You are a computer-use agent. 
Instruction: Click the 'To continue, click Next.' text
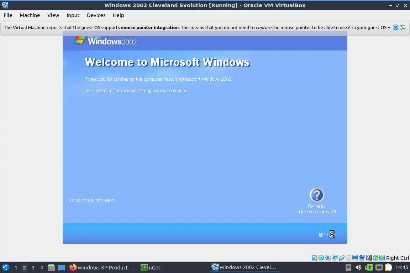pos(92,200)
